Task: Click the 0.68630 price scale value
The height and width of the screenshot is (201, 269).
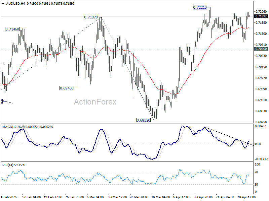Action: tap(261, 111)
